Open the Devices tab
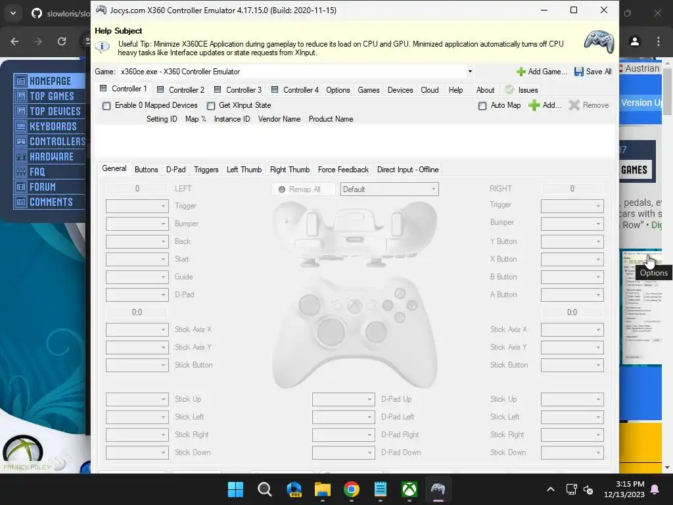 tap(400, 89)
